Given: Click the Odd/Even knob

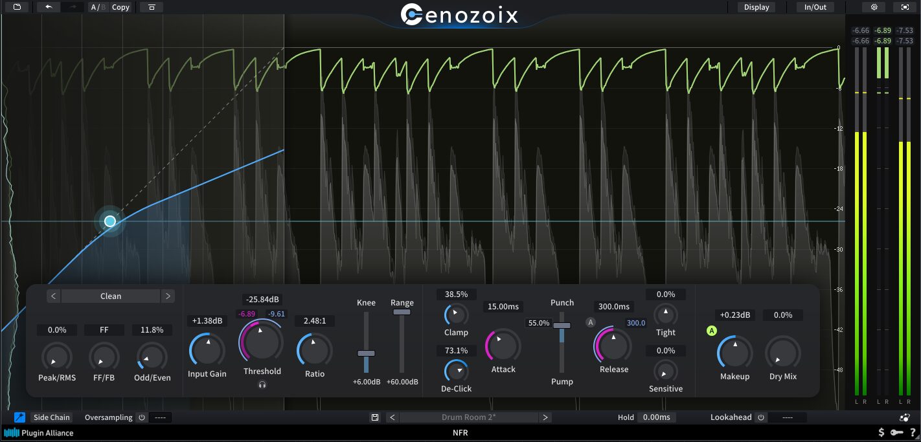Looking at the screenshot, I should pyautogui.click(x=152, y=357).
